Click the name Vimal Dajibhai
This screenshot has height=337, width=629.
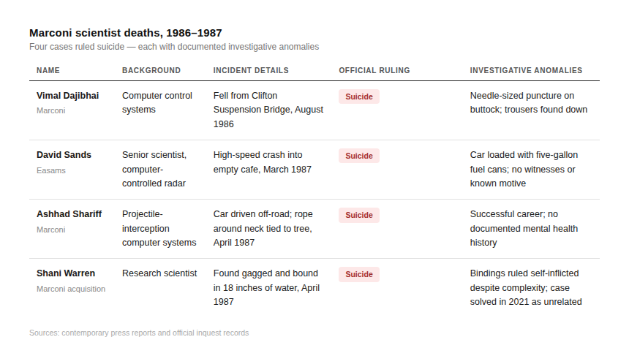[x=67, y=96]
